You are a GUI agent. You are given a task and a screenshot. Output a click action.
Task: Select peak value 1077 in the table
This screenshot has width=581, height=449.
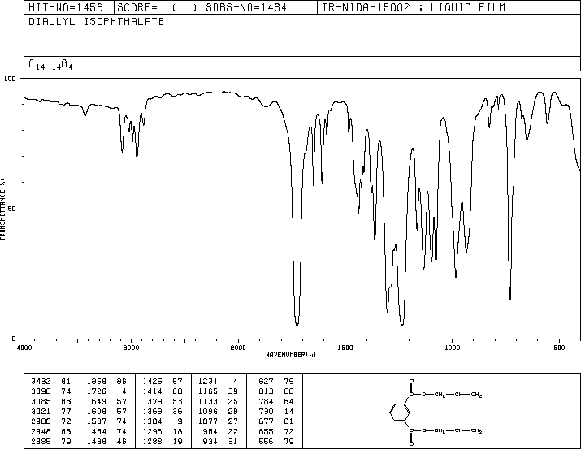208,421
